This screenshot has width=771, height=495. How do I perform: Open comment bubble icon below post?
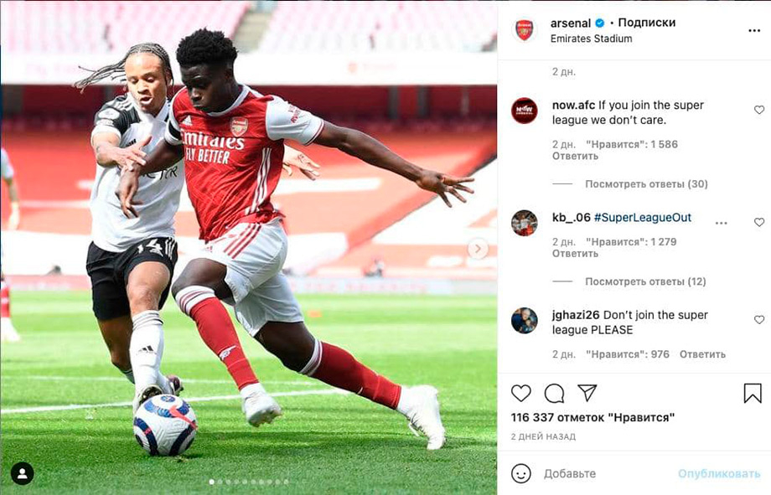point(554,394)
